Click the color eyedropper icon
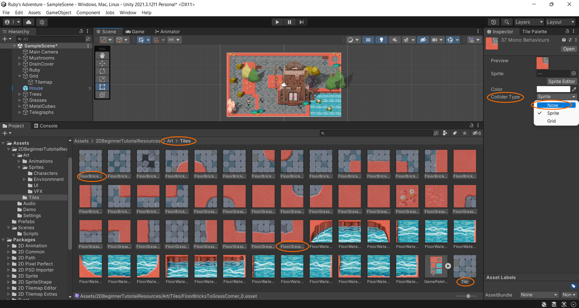The width and height of the screenshot is (579, 308). pyautogui.click(x=573, y=89)
